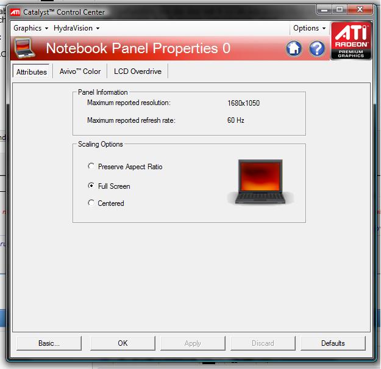Click the ATI Radeon Premium Graphics logo
This screenshot has height=369, width=381.
[x=351, y=41]
